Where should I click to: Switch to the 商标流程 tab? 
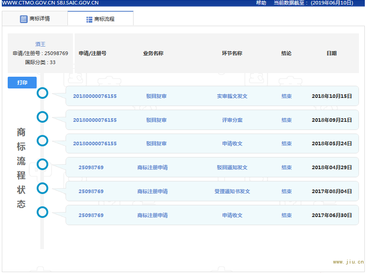[100, 19]
